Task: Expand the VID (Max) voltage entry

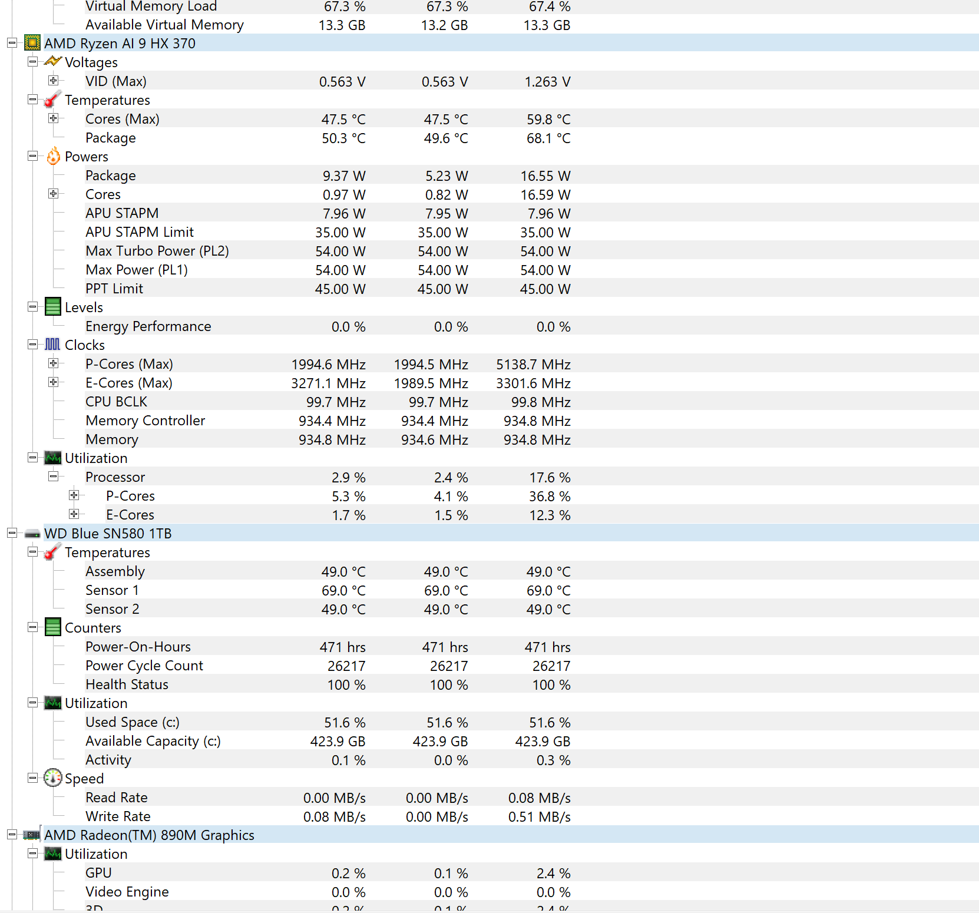Action: 53,81
